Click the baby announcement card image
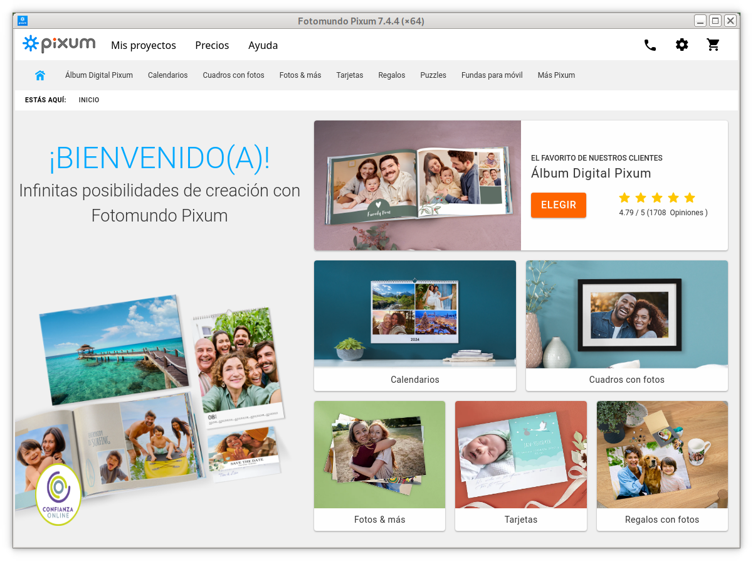 point(521,455)
